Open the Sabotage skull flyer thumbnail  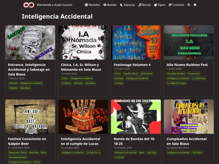(x=30, y=43)
